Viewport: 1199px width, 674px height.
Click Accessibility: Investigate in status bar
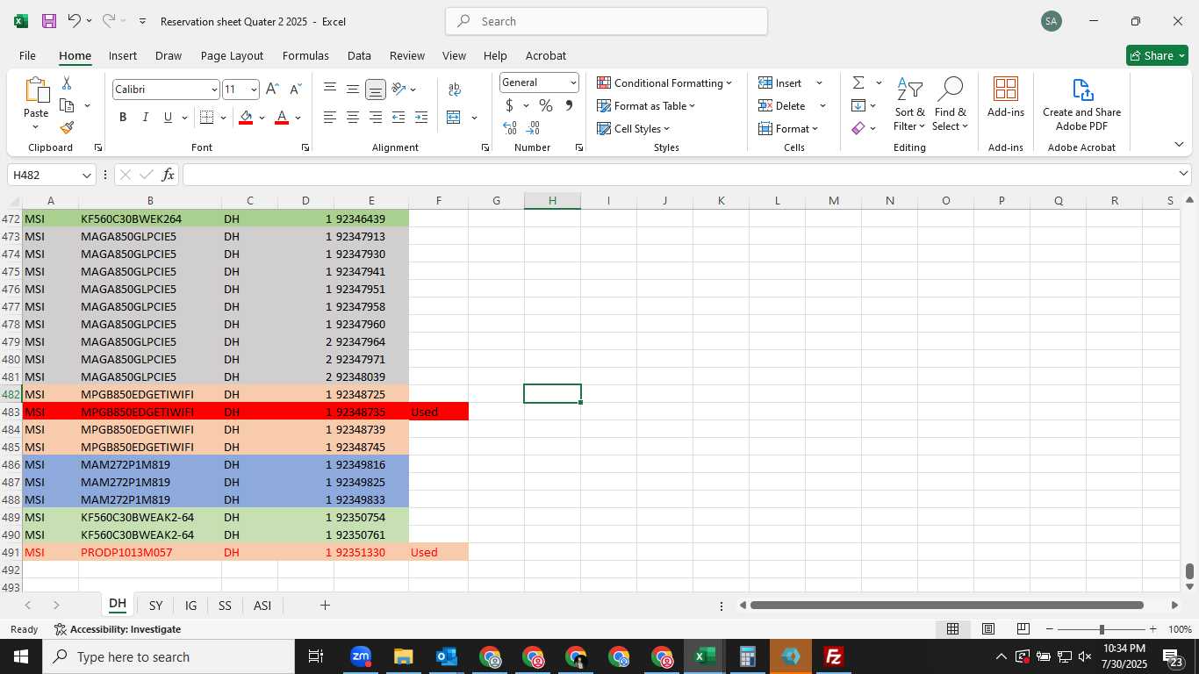pos(118,629)
